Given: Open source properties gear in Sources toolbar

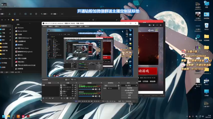Looking at the screenshot, I should [x=67, y=98].
